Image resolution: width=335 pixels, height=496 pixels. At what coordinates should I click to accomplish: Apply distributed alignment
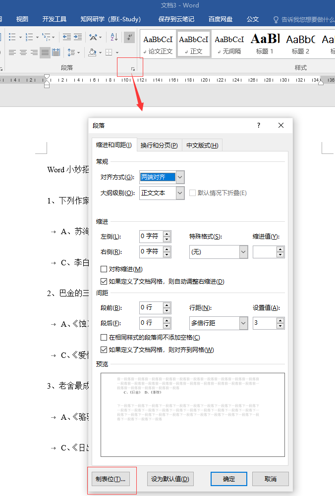tap(56, 52)
